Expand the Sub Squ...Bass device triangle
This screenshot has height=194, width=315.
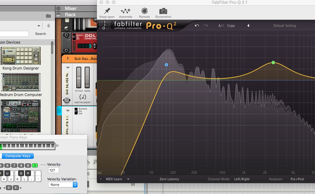point(68,59)
